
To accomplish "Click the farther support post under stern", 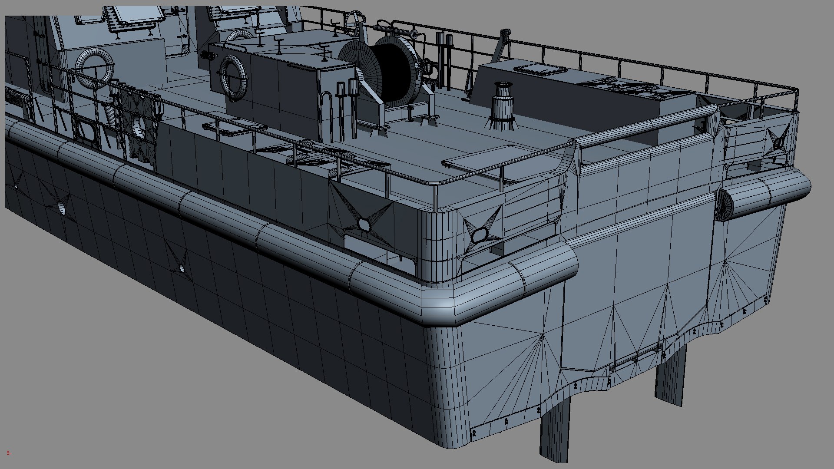I will (670, 376).
